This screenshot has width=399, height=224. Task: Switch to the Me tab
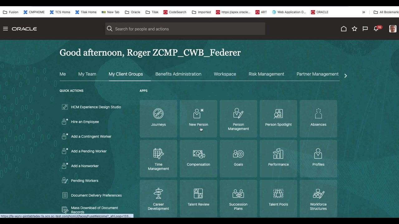63,74
